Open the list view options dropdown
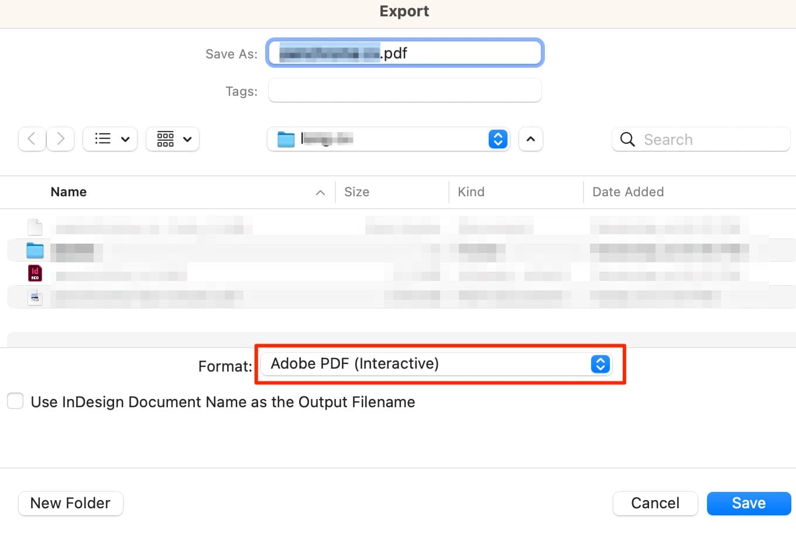The image size is (796, 534). pos(109,139)
